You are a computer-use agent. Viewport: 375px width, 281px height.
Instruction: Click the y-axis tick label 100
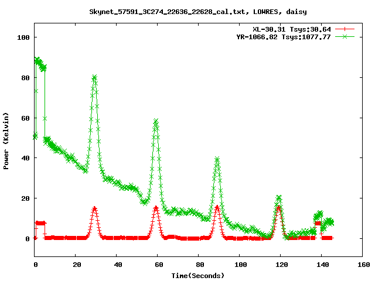(23, 37)
